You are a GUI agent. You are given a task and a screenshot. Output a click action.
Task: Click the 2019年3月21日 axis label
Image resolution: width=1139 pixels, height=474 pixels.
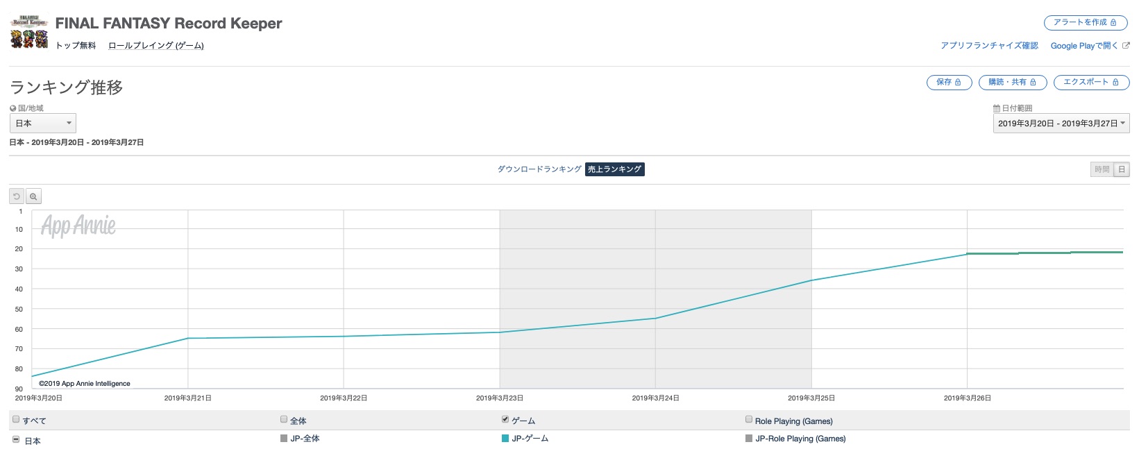click(x=188, y=398)
